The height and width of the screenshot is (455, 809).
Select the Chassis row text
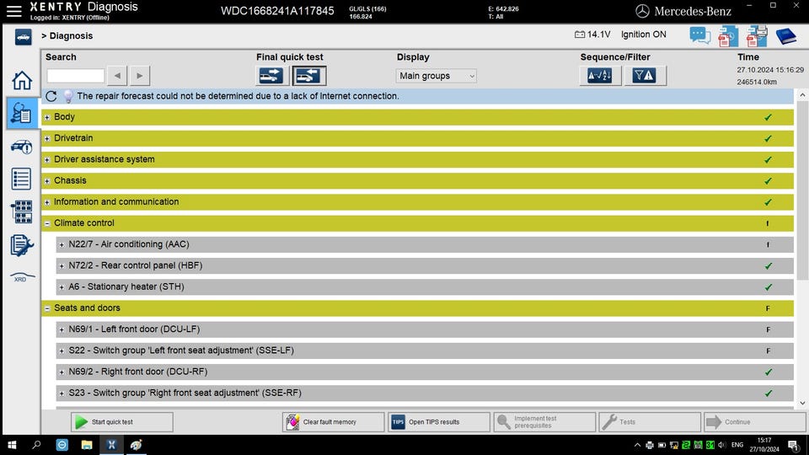click(70, 180)
